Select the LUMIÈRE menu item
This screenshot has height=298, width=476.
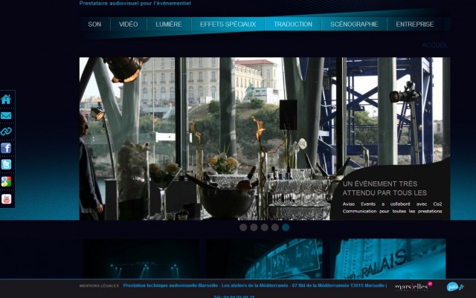[x=169, y=25]
